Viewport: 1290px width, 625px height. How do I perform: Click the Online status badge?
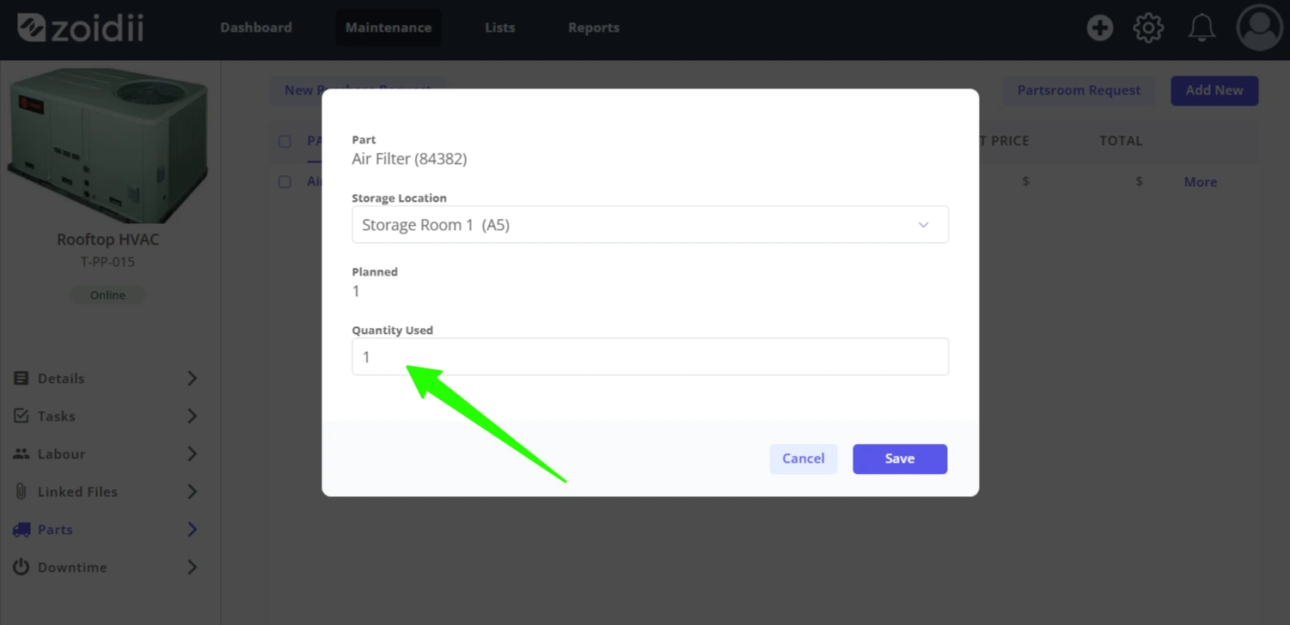point(107,295)
